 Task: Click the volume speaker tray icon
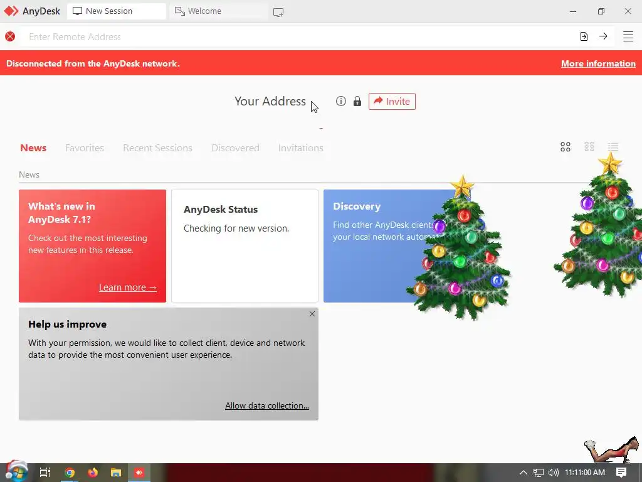[x=554, y=473]
